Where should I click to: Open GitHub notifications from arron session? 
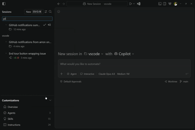point(27,44)
